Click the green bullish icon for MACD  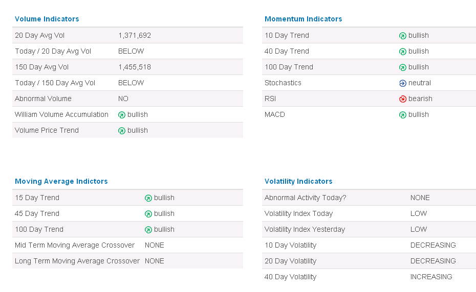tap(402, 115)
